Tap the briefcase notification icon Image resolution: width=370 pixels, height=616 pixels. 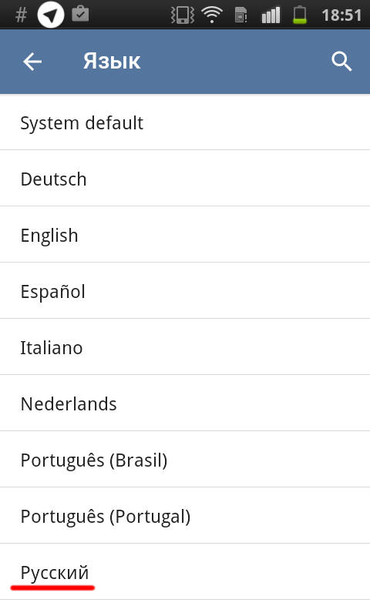[81, 14]
